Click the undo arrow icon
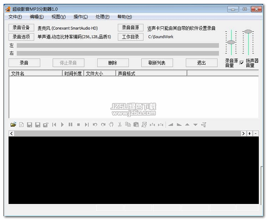Image resolution: width=267 pixels, height=220 pixels. 95,125
